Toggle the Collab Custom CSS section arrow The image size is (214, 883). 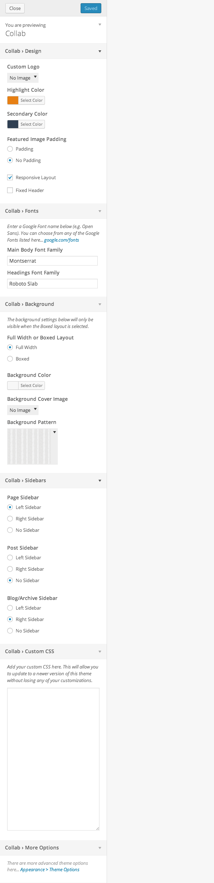click(x=100, y=652)
